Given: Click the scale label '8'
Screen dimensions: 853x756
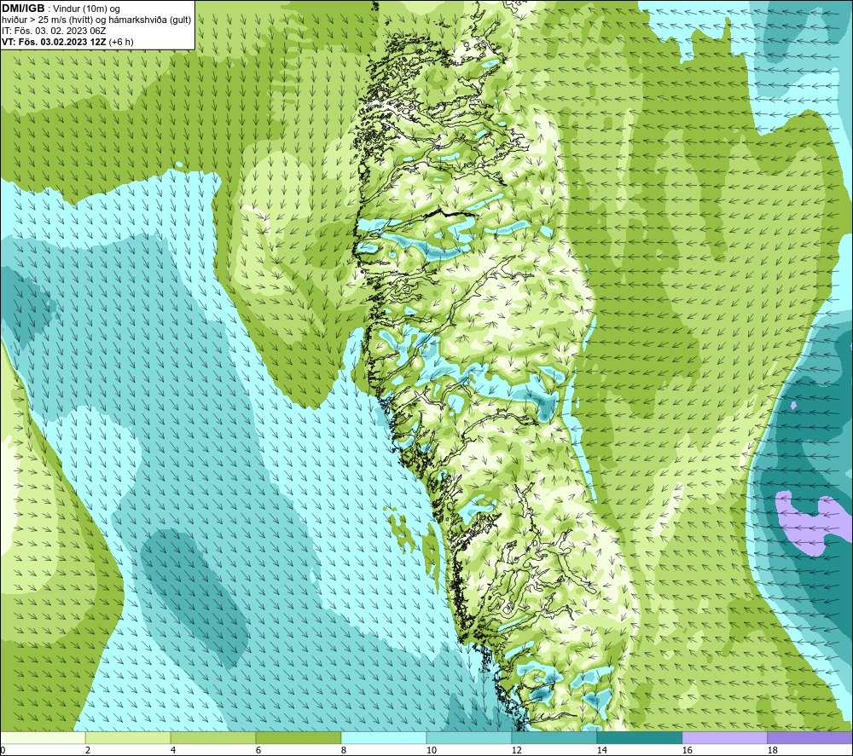Looking at the screenshot, I should [x=344, y=751].
